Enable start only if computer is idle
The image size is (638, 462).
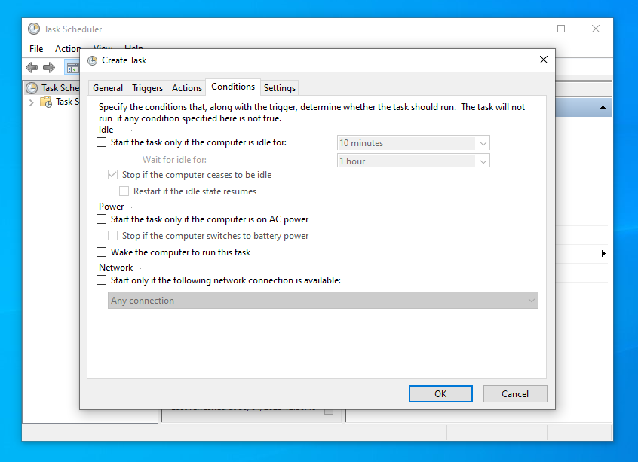tap(102, 142)
